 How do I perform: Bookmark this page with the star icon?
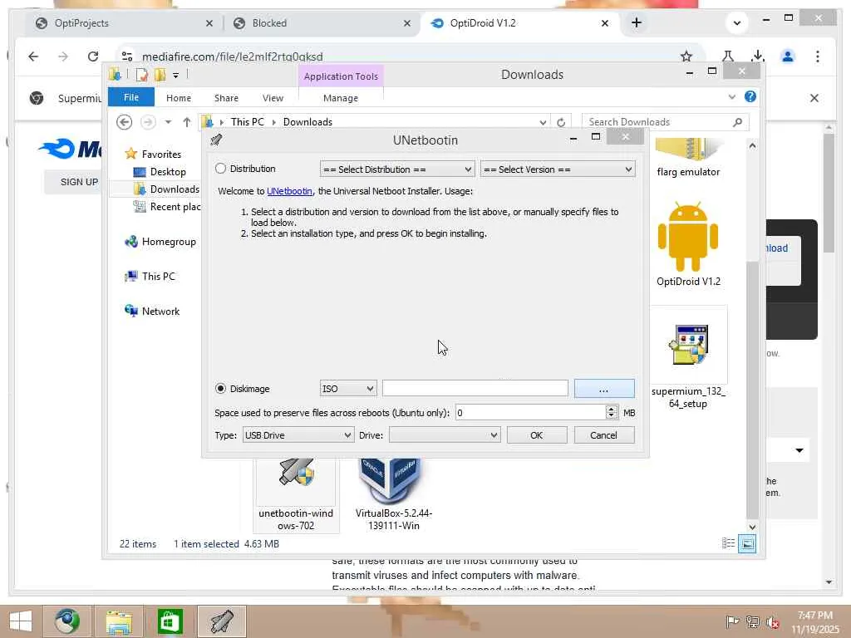coord(686,56)
